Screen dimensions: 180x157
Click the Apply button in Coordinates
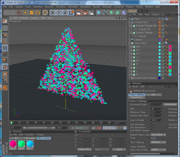119,150
